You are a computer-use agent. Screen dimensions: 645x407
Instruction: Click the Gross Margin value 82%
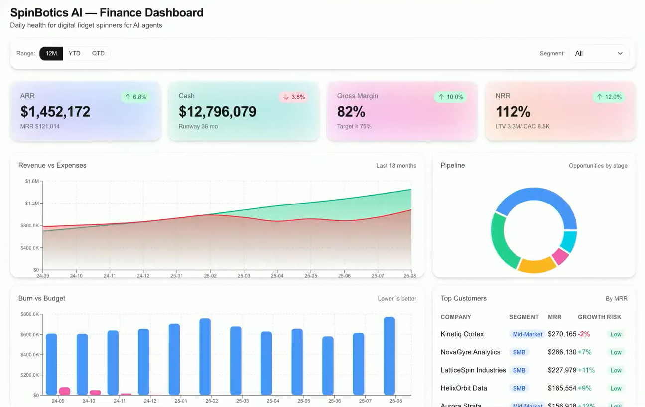[x=351, y=112]
